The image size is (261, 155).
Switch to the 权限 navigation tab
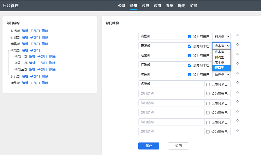(x=145, y=6)
